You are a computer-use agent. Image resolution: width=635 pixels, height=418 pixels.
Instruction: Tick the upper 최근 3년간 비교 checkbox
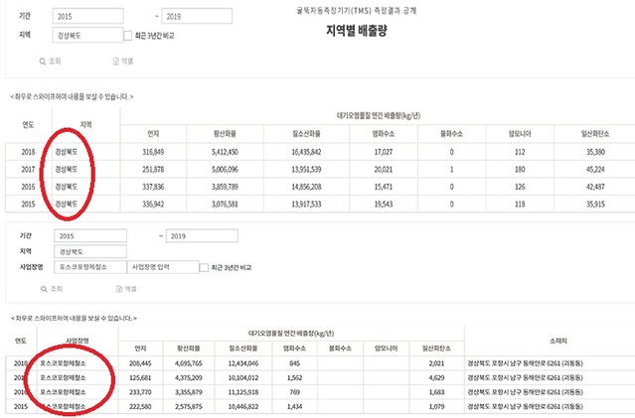point(127,36)
